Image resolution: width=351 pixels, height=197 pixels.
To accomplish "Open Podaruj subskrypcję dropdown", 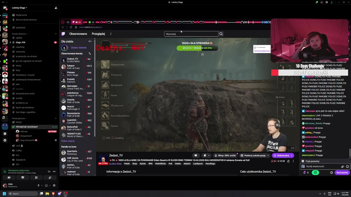I will [x=254, y=155].
